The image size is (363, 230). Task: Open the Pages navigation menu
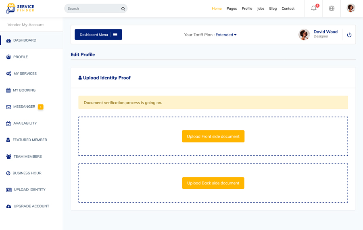pos(232,8)
